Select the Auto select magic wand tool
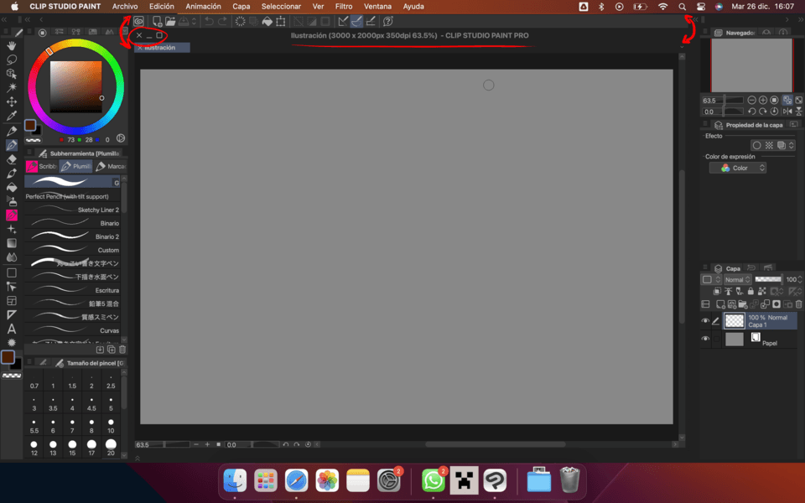 [11, 88]
